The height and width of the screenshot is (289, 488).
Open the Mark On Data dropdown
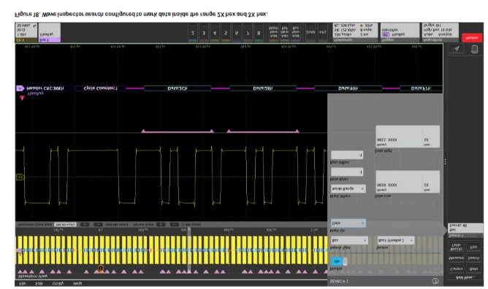coord(348,223)
